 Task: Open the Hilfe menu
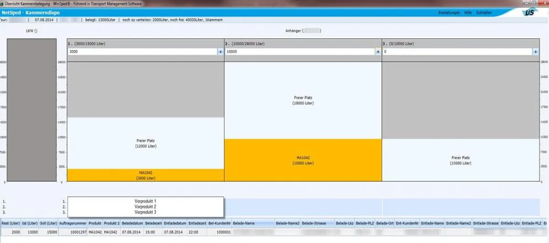(x=468, y=13)
